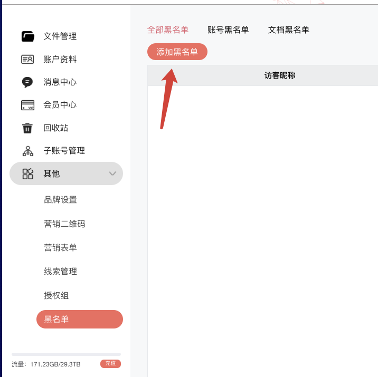This screenshot has height=377, width=378.
Task: Open the 回收站 trash can icon
Action: (x=27, y=128)
